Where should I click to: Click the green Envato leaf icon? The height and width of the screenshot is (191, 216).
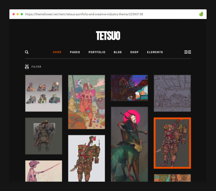[201, 14]
